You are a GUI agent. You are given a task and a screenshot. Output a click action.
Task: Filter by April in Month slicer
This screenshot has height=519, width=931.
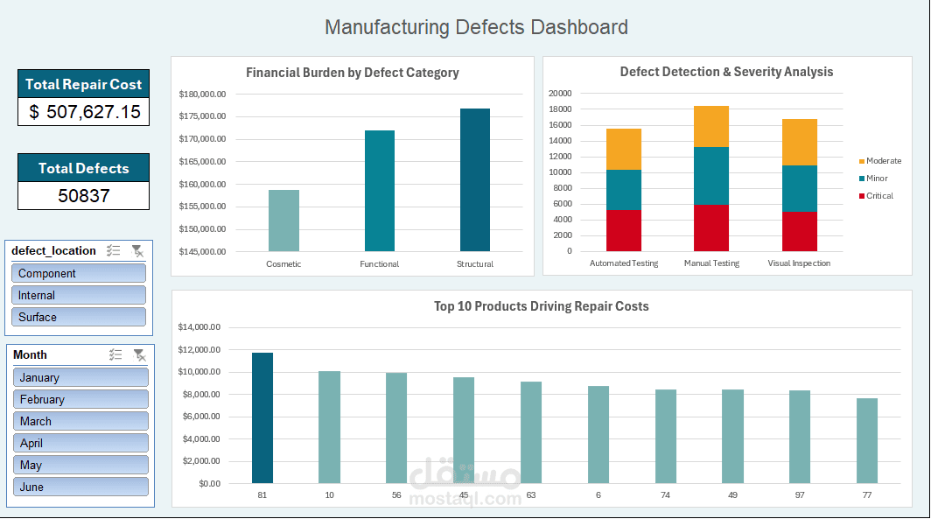80,443
